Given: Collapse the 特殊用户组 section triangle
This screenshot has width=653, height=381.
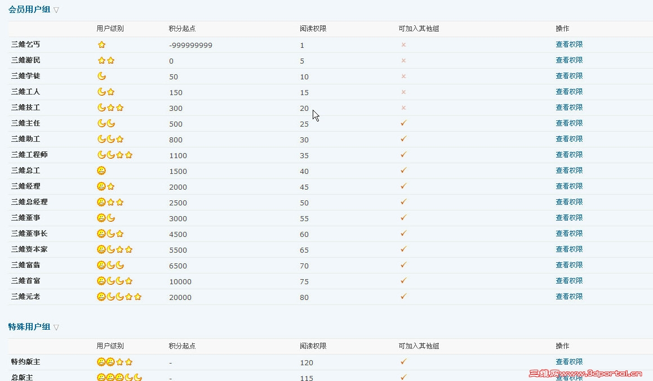Looking at the screenshot, I should click(56, 328).
